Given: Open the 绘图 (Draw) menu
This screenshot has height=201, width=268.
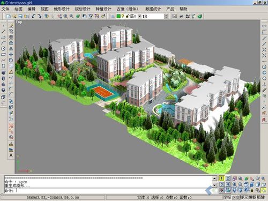Looking at the screenshot, I should tap(18, 9).
